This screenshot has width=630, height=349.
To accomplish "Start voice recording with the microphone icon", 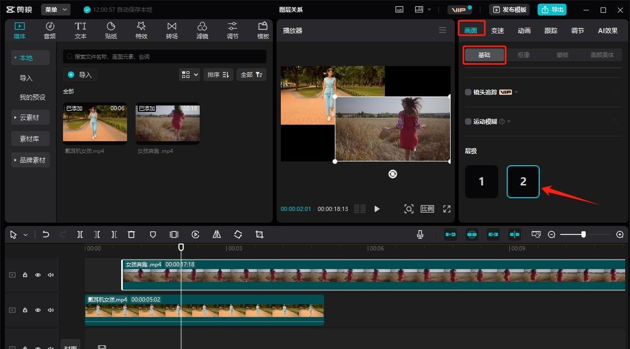I will point(420,234).
